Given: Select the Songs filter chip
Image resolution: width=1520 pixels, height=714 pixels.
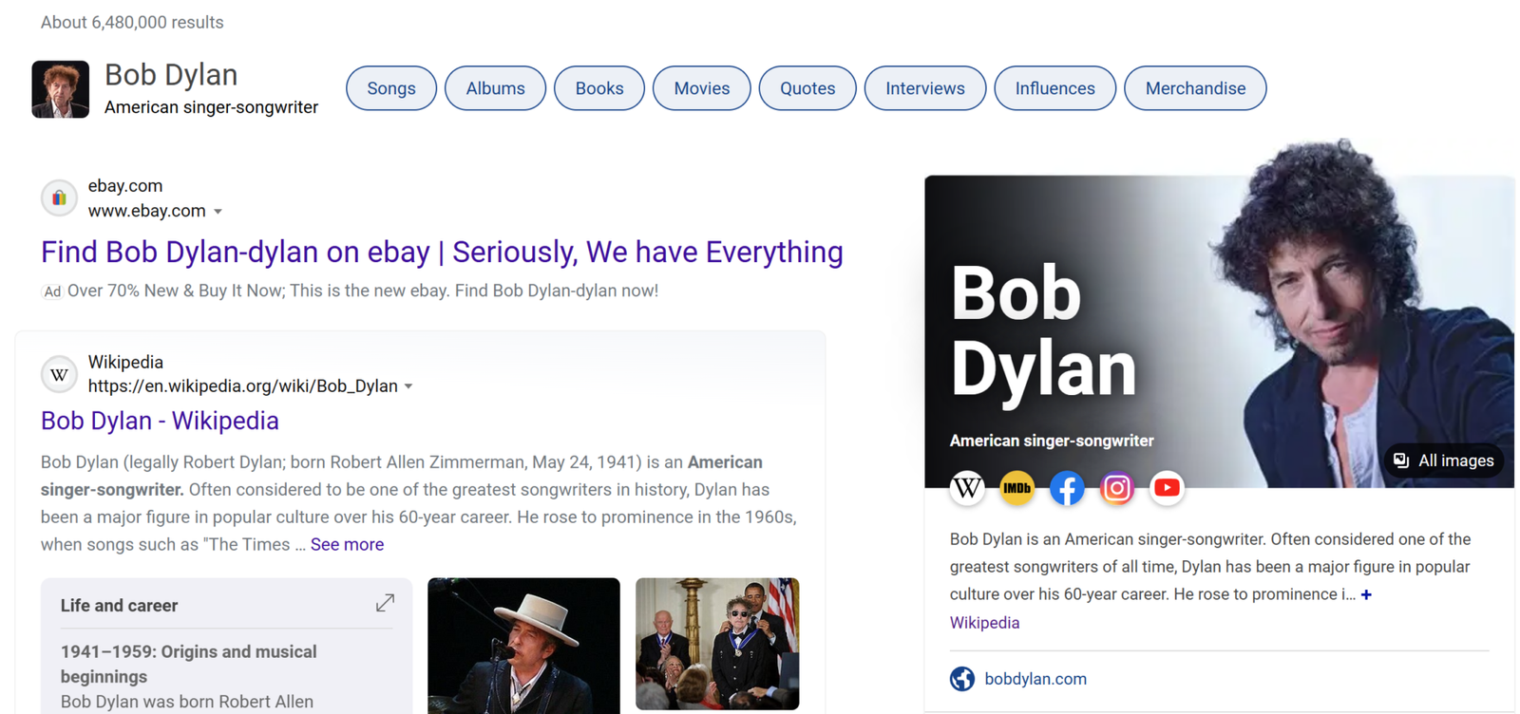Looking at the screenshot, I should (391, 88).
